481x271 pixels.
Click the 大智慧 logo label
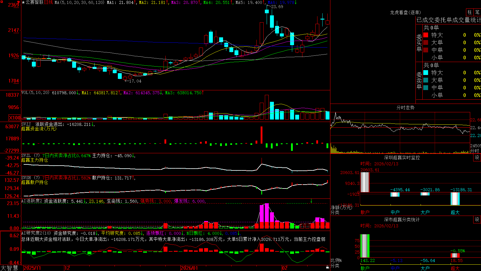(9, 268)
